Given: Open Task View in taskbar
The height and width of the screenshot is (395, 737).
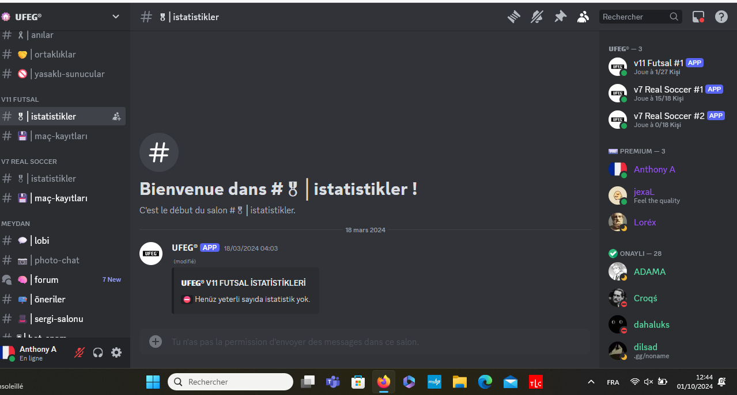Looking at the screenshot, I should [x=308, y=382].
